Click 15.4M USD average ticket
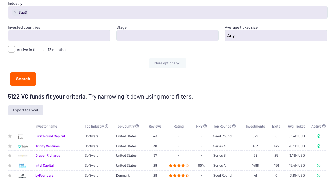 [x=297, y=165]
